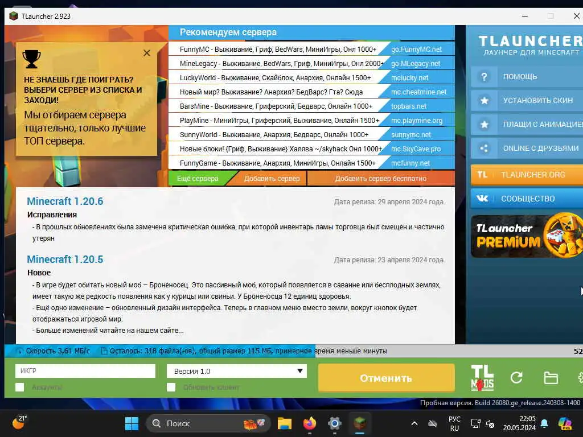Toggle the Обновить клиент checkbox

[171, 387]
